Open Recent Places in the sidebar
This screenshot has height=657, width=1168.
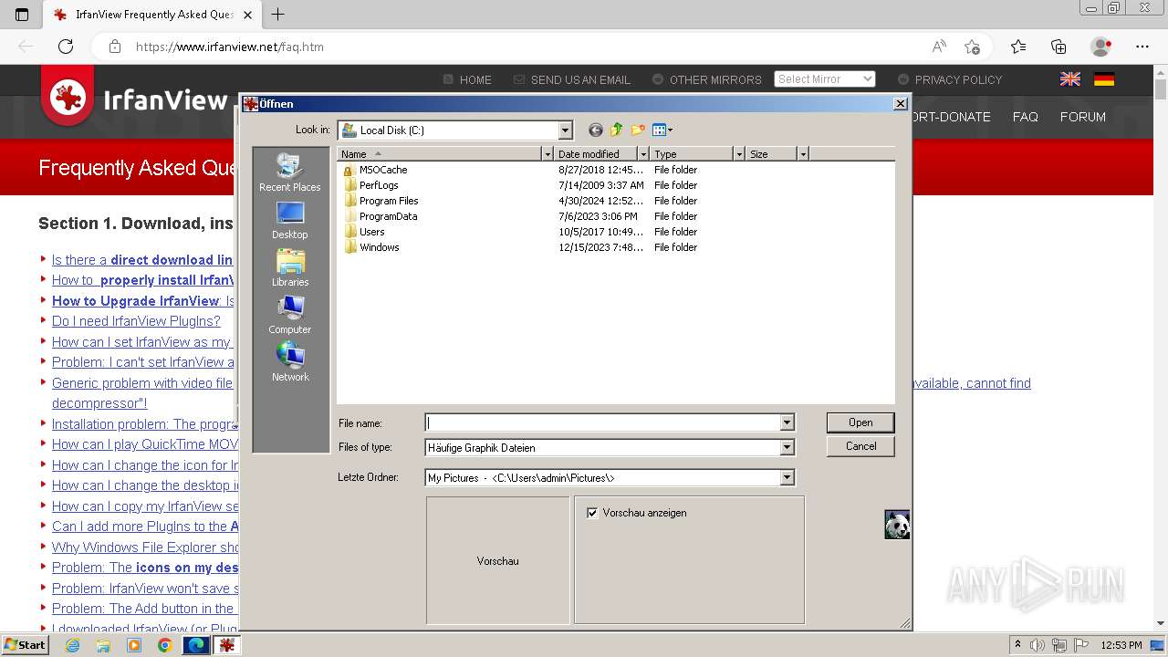[x=290, y=172]
